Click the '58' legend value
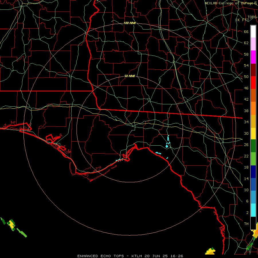 pos(246,54)
